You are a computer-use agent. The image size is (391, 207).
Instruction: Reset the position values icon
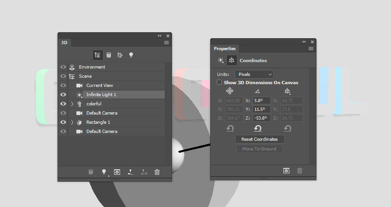coord(230,128)
